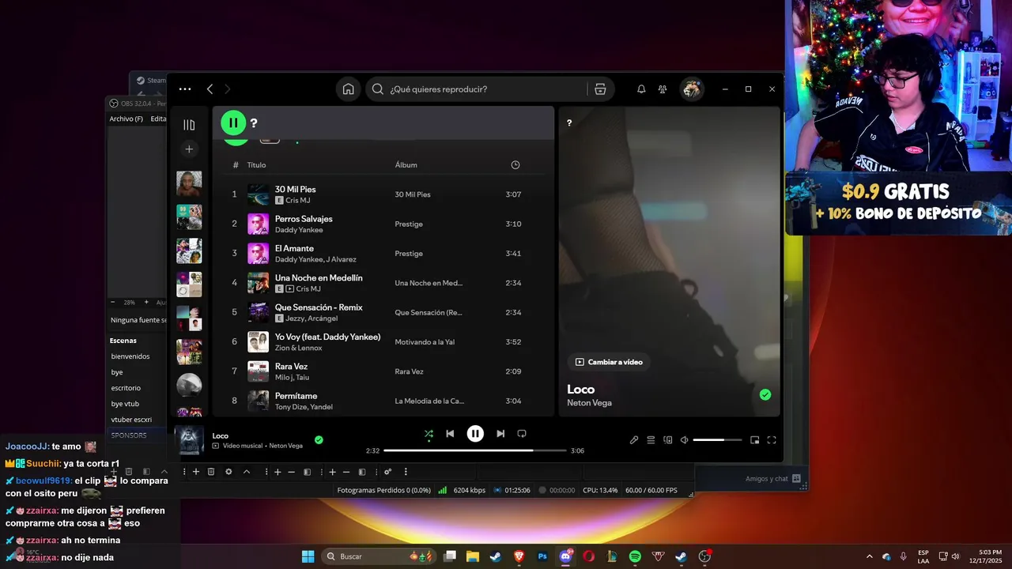The width and height of the screenshot is (1012, 569).
Task: Skip to next track
Action: pos(500,434)
